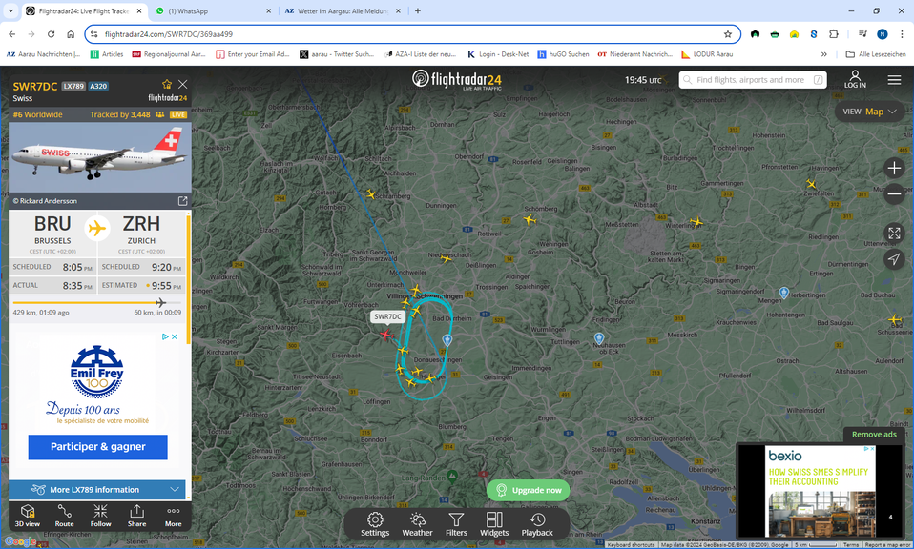Open 3D view of the flight
914x549 pixels.
[28, 516]
